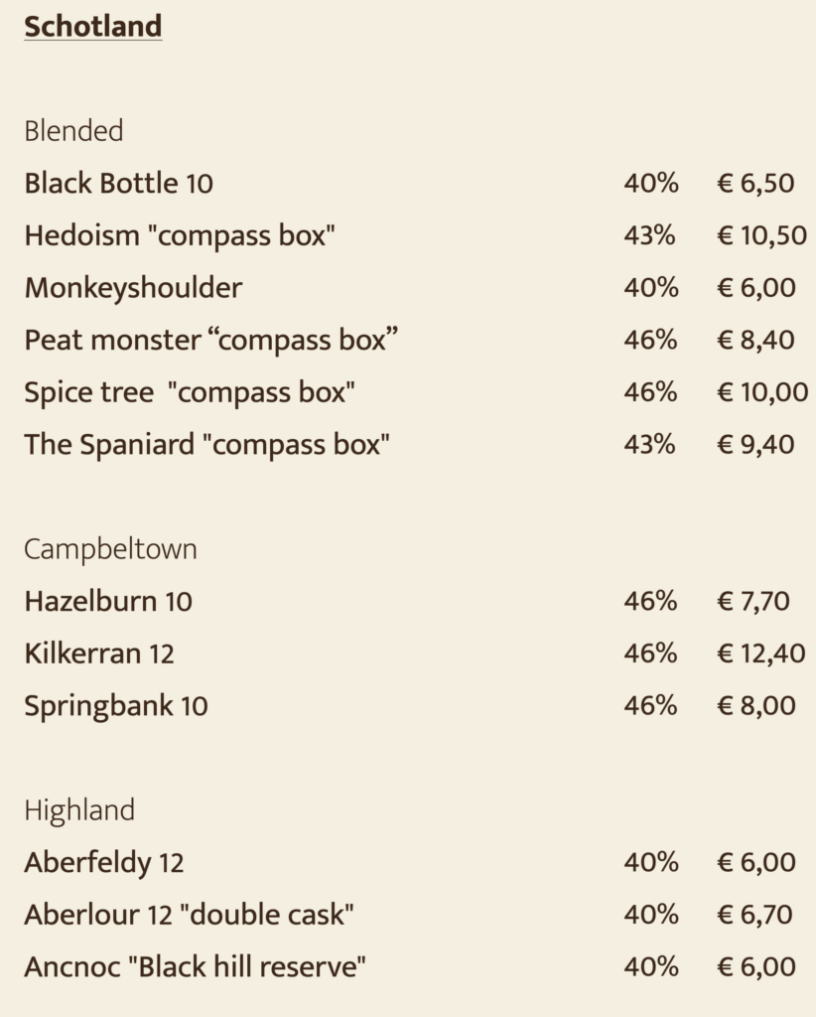
Task: Click the € 10,50 price of Hedoism
Action: tap(761, 235)
